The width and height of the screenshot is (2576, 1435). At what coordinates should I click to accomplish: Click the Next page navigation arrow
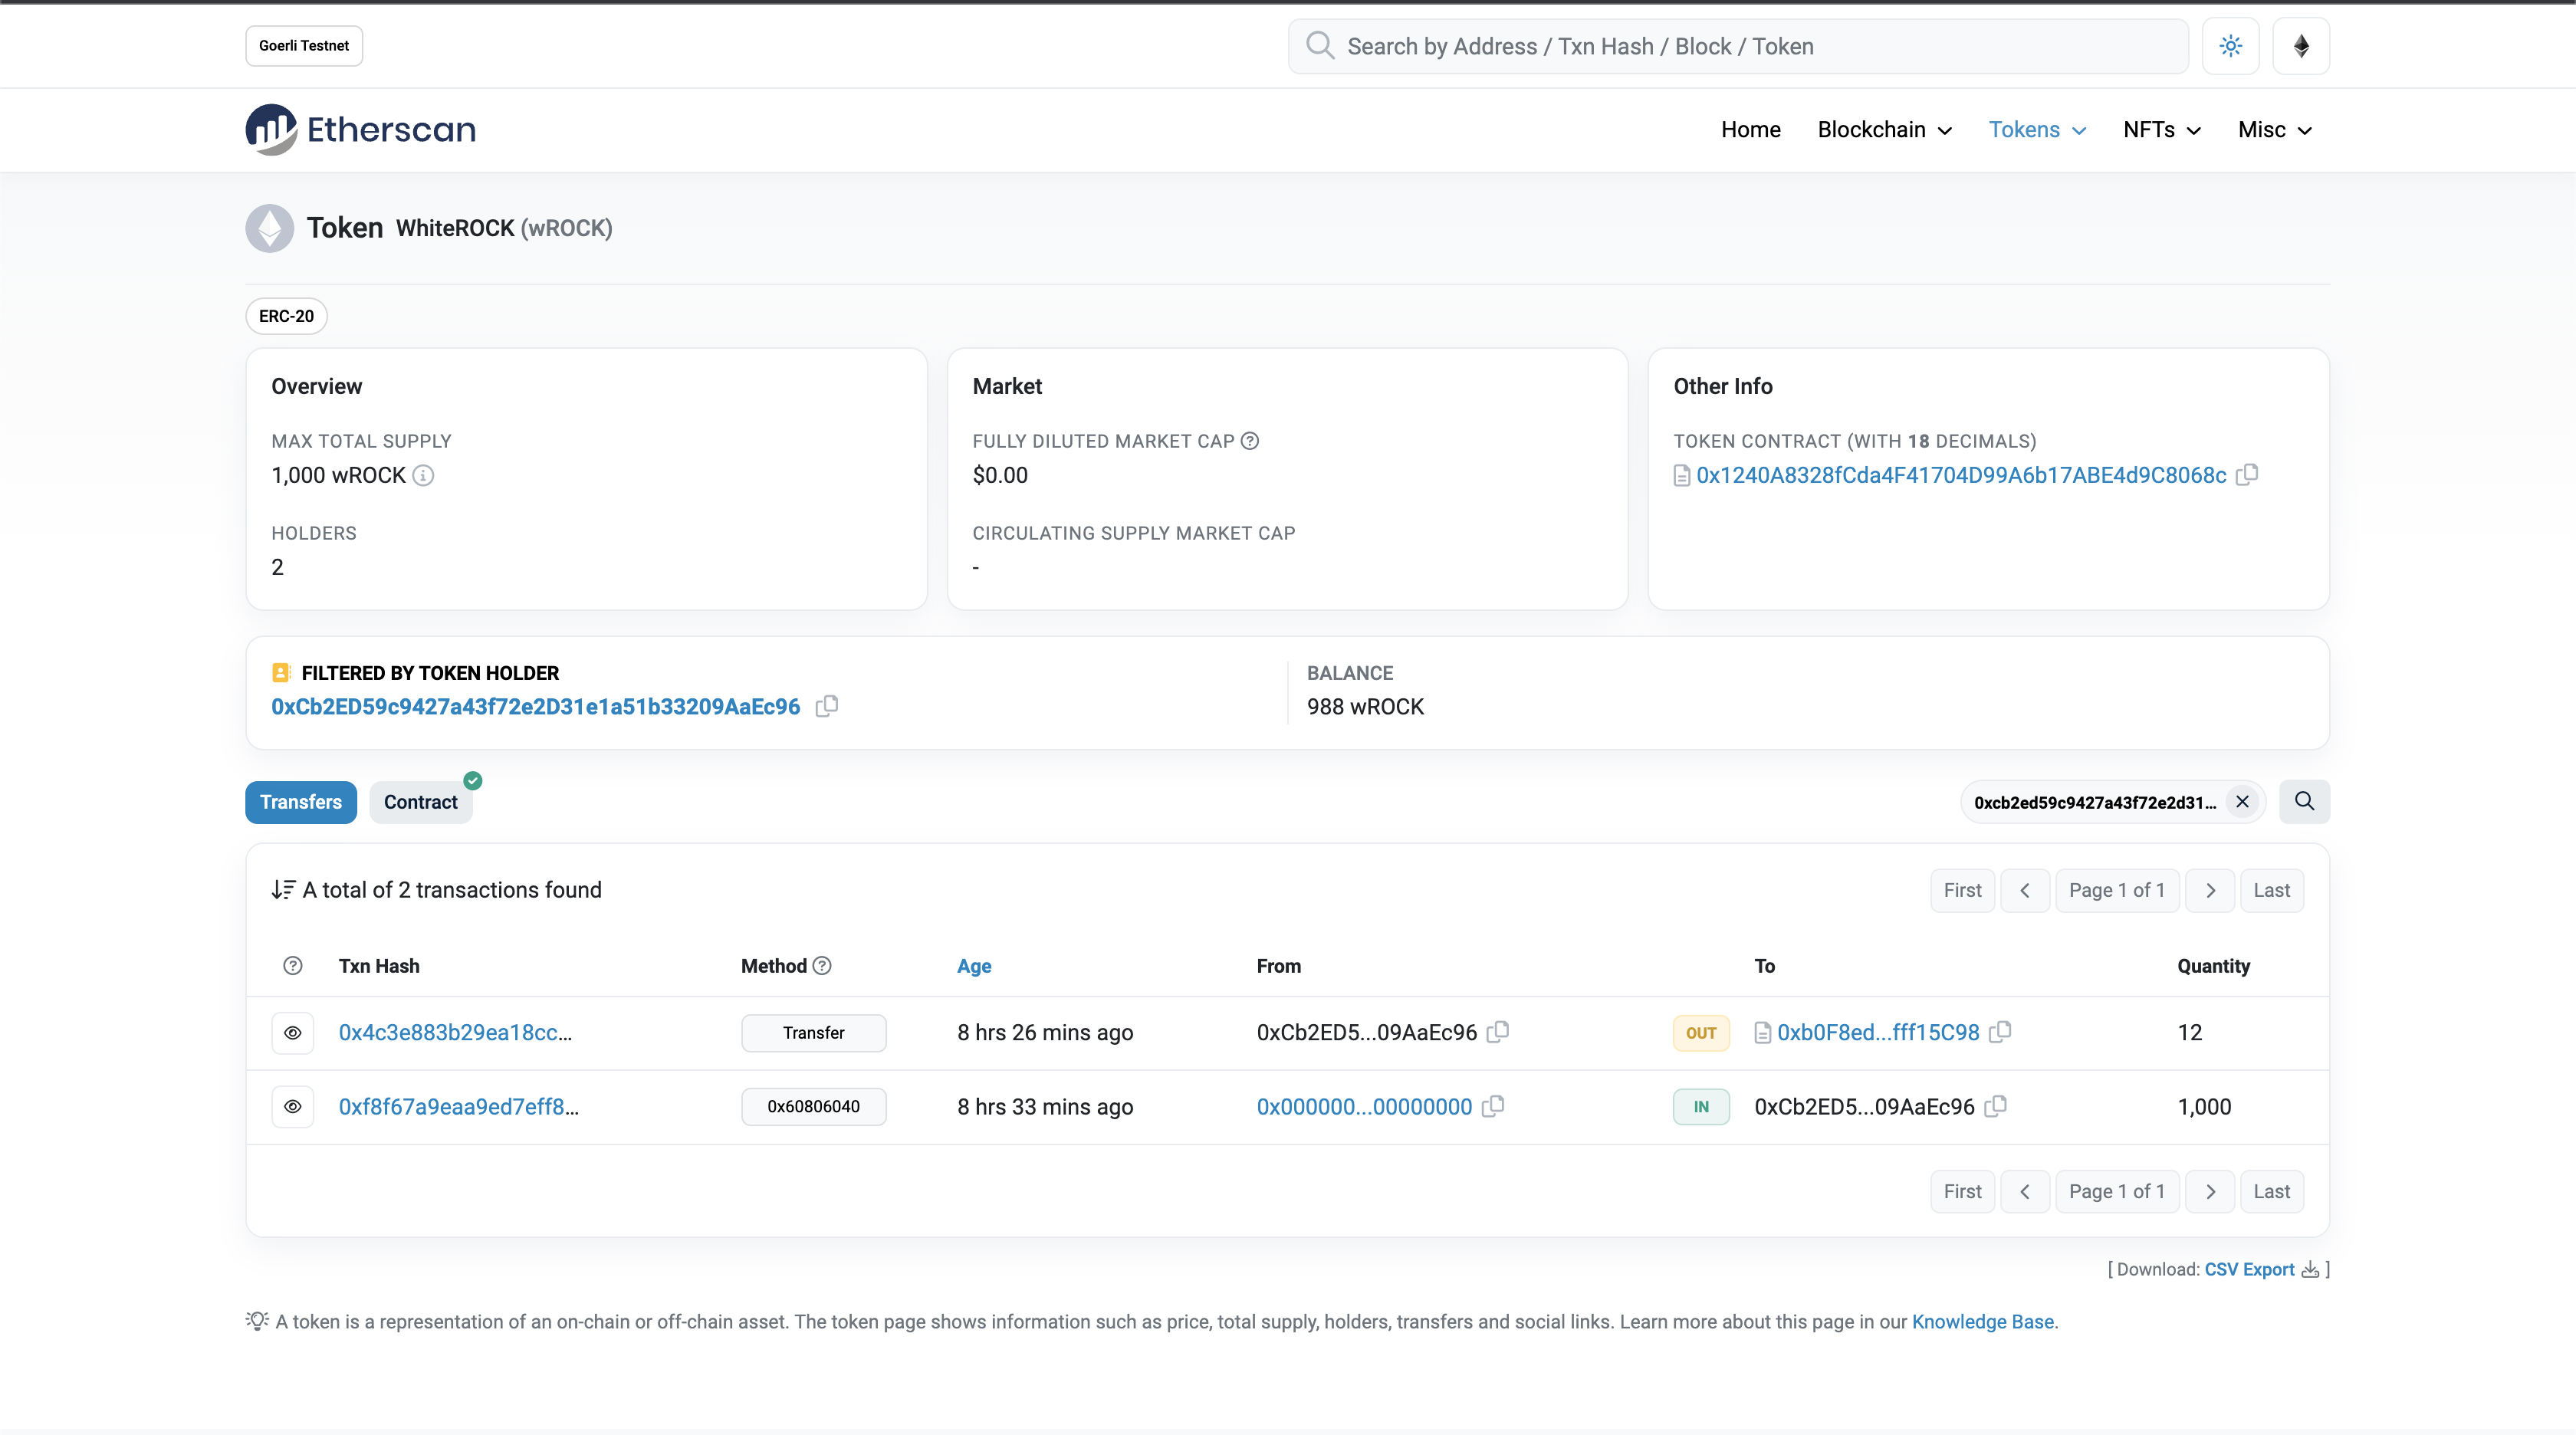2209,889
